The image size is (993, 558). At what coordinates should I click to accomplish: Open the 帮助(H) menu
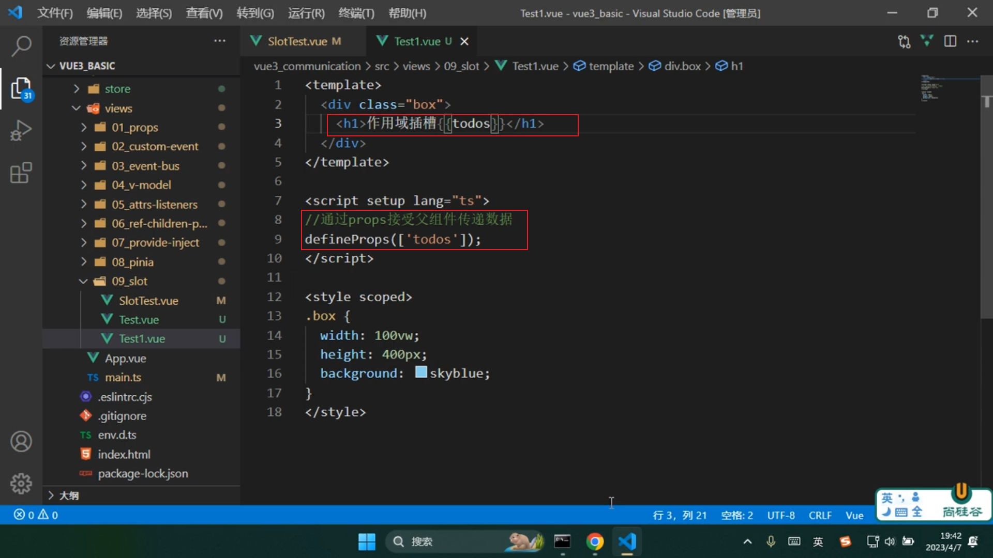[407, 13]
